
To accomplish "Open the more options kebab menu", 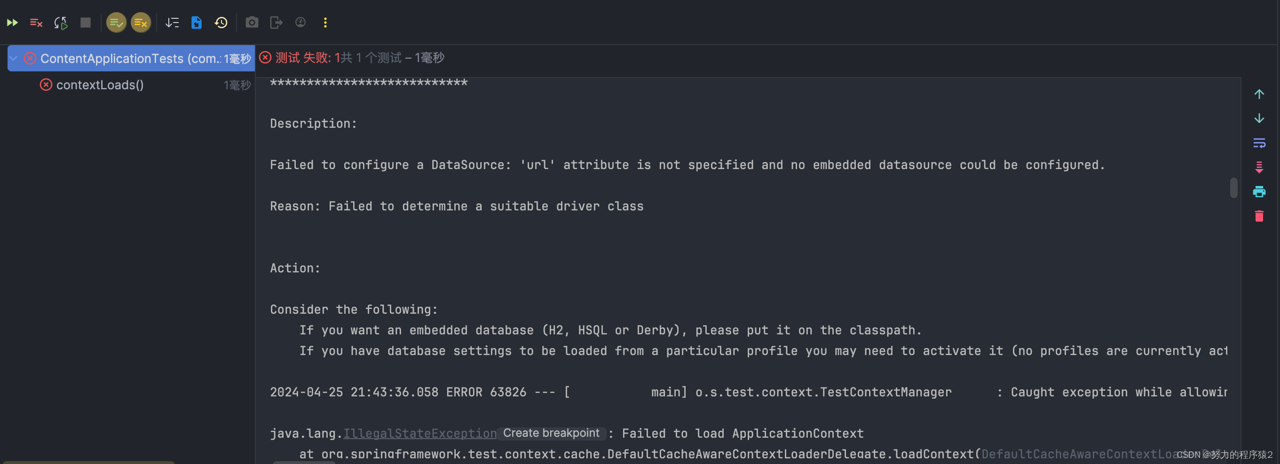I will [x=325, y=23].
